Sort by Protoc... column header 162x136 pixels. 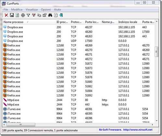coord(76,22)
